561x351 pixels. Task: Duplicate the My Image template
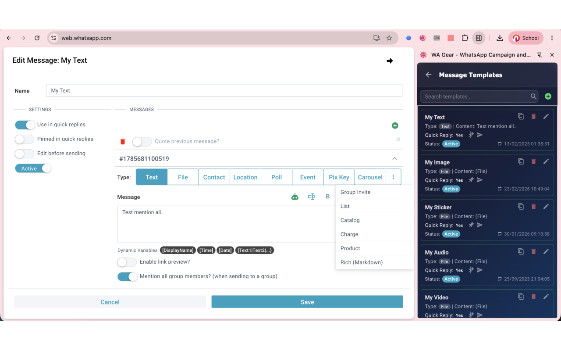(521, 161)
